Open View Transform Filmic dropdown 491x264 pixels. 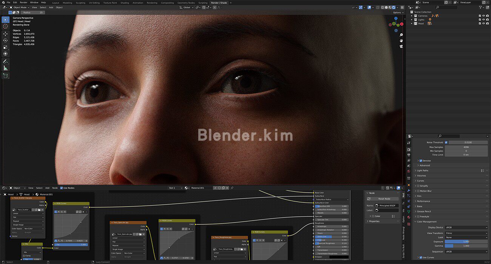466,233
